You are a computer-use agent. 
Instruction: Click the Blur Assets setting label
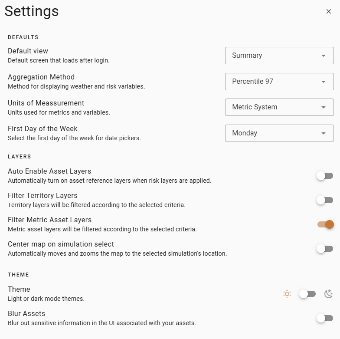(x=26, y=313)
